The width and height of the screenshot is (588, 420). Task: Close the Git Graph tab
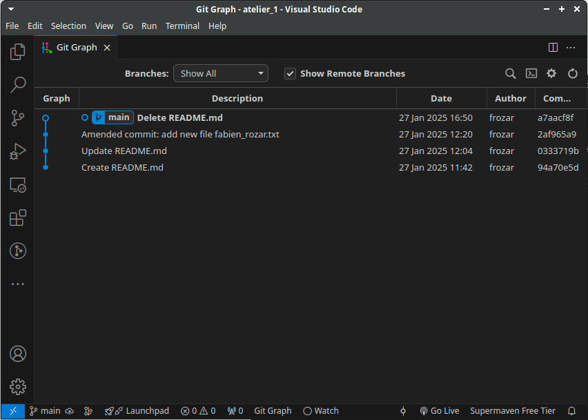[x=107, y=48]
